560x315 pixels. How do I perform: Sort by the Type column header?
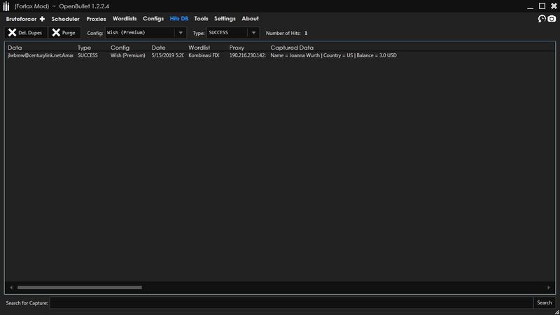coord(84,48)
